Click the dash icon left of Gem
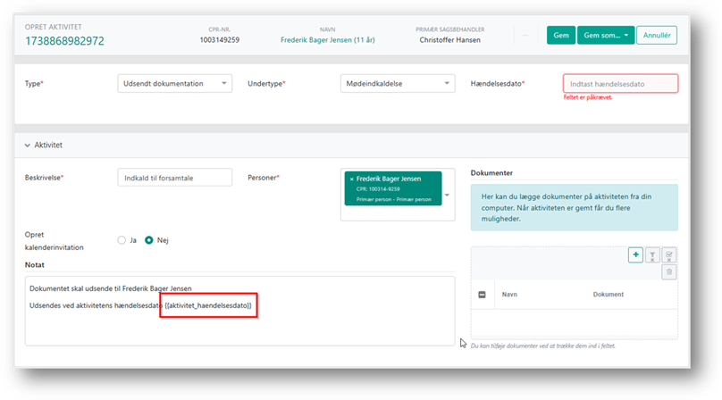This screenshot has height=400, width=722. [527, 36]
